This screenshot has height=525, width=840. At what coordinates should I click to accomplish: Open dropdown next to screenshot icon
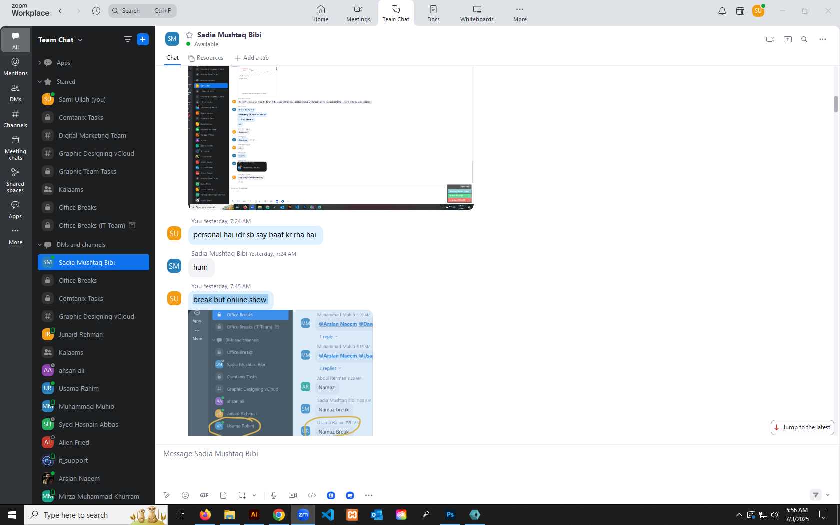(254, 495)
